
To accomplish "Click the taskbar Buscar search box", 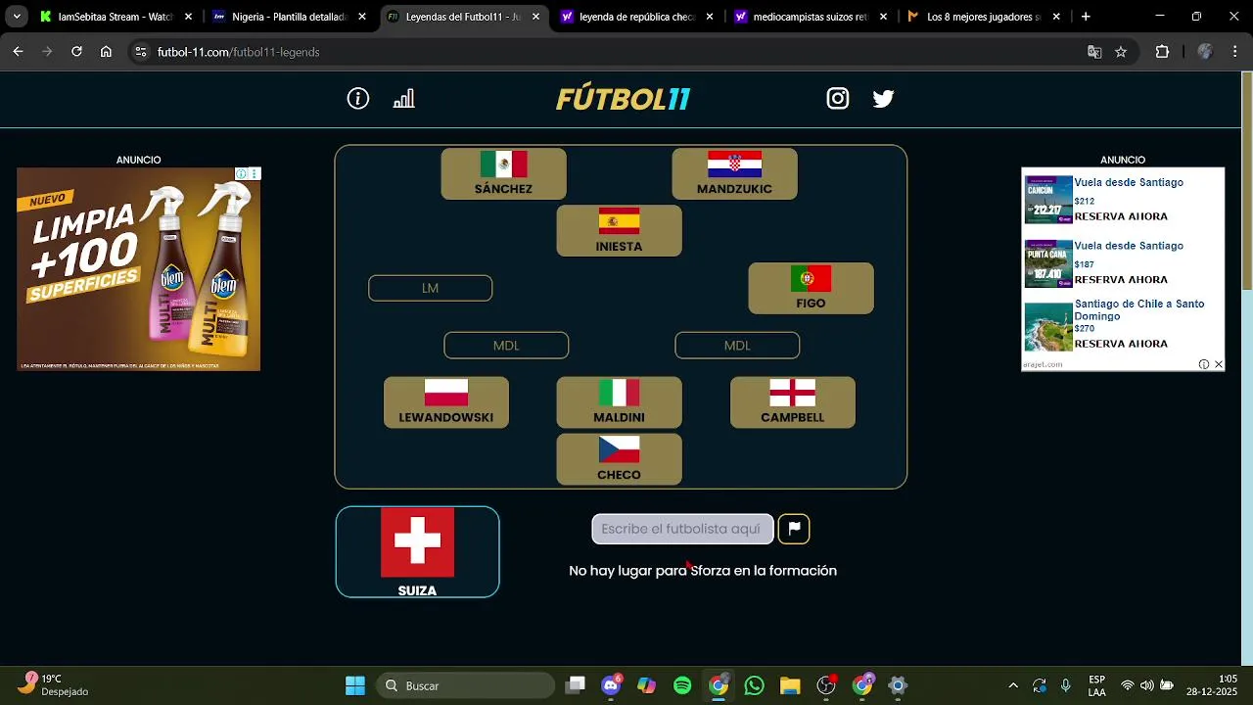I will click(467, 685).
